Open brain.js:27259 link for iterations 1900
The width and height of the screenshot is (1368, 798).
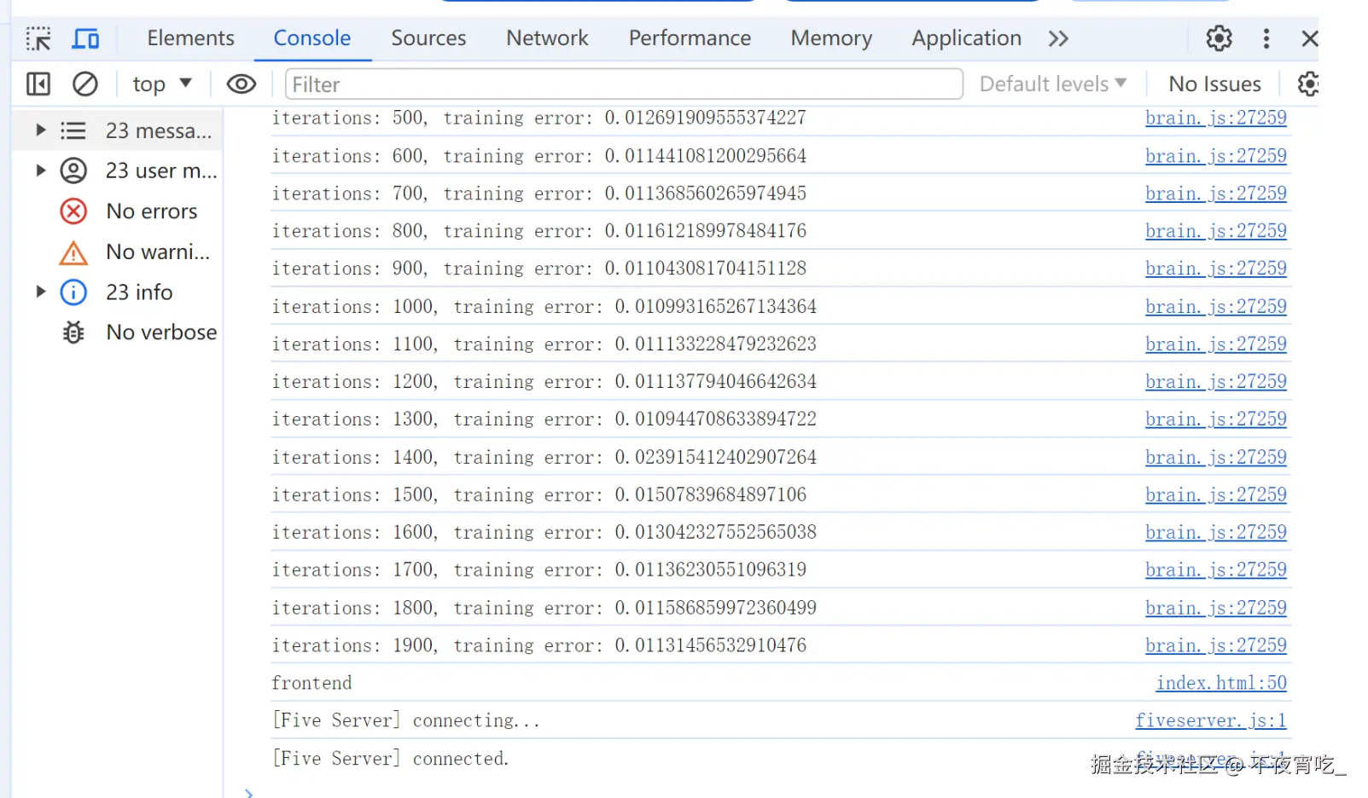(x=1216, y=646)
